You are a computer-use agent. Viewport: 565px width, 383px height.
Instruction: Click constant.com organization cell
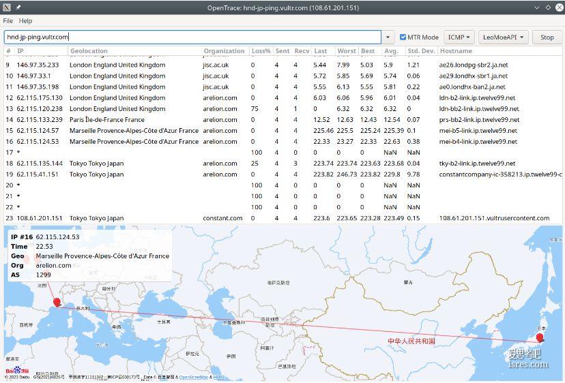(222, 218)
